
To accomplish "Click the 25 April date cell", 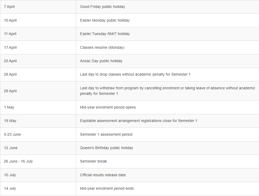I will (38, 61).
